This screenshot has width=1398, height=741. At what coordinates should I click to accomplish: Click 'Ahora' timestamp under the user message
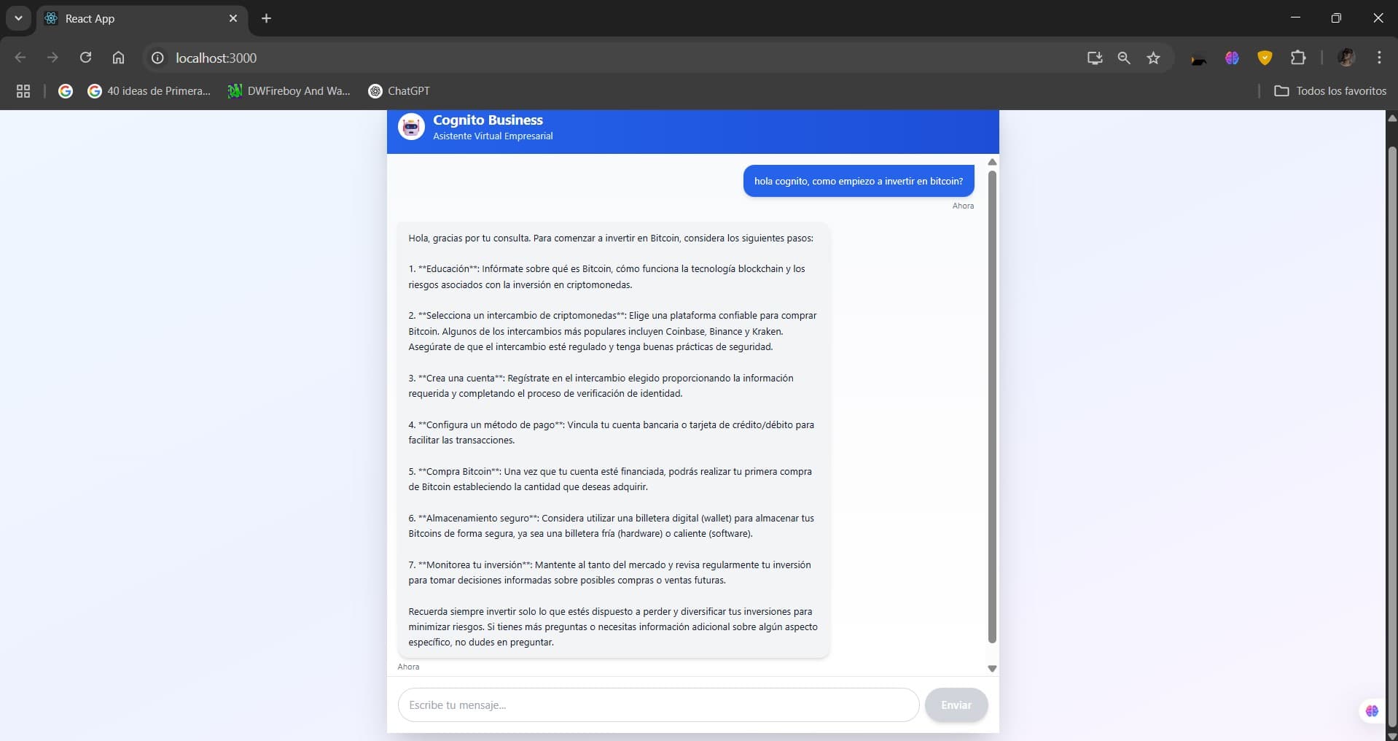tap(963, 206)
